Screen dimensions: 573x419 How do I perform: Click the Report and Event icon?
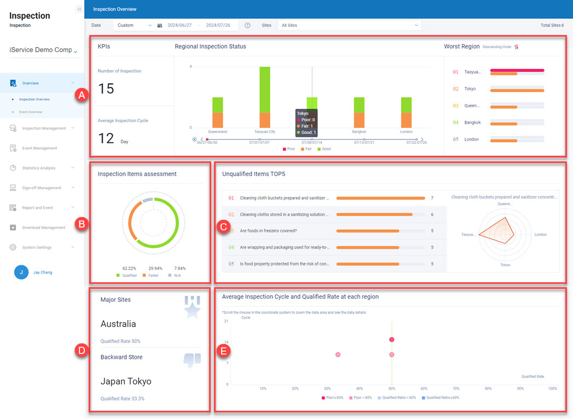13,208
